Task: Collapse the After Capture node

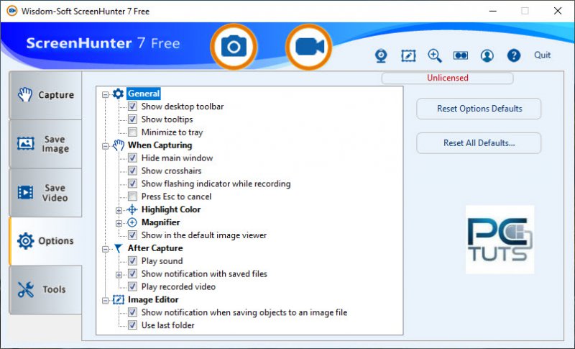Action: [x=105, y=249]
